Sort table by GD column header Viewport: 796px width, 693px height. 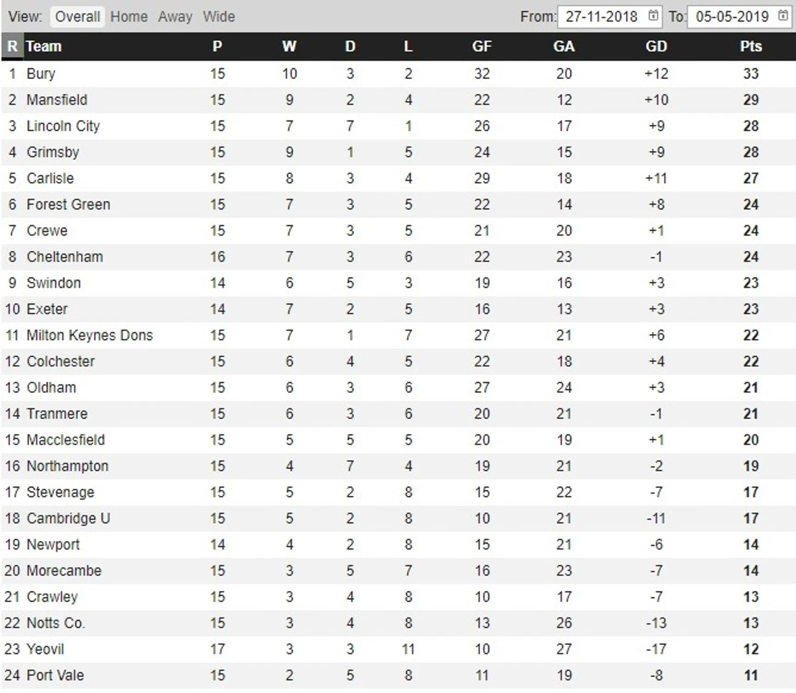pyautogui.click(x=656, y=46)
